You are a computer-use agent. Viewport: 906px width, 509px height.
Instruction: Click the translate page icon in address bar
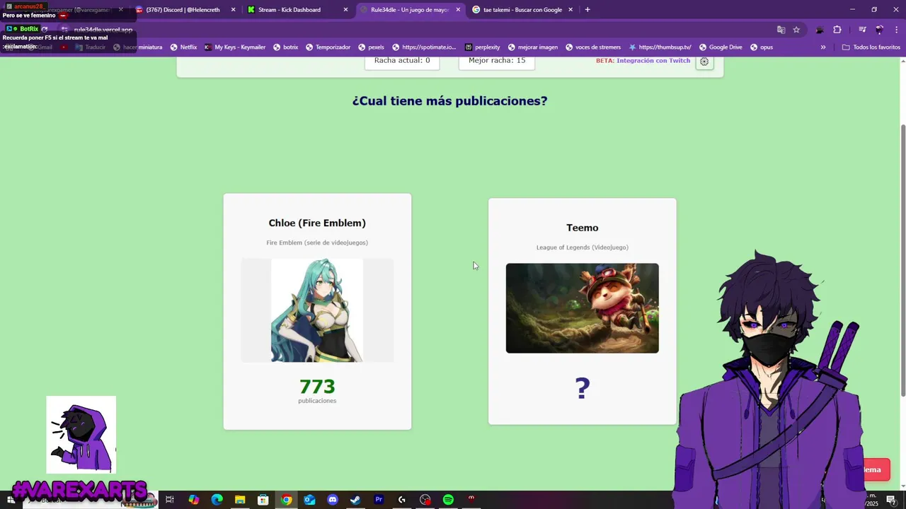pyautogui.click(x=781, y=30)
